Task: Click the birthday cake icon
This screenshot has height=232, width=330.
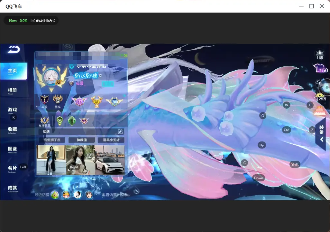Action: 319,111
